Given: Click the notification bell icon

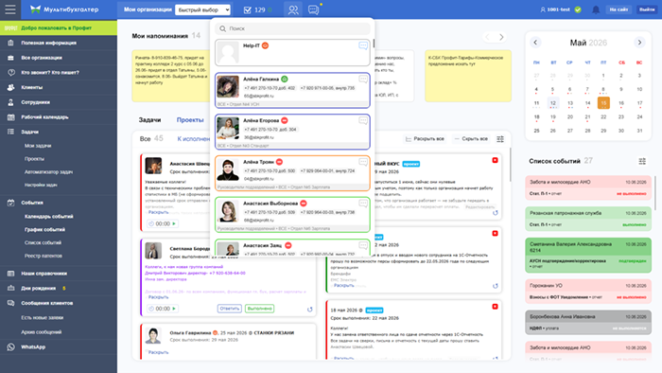Looking at the screenshot, I should pyautogui.click(x=596, y=9).
